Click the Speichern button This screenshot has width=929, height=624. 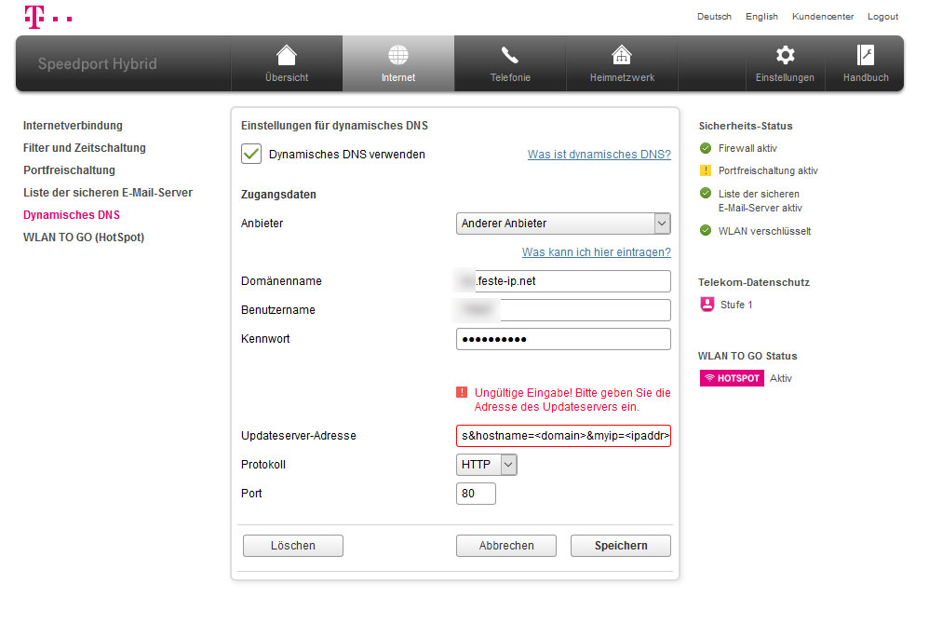click(620, 546)
